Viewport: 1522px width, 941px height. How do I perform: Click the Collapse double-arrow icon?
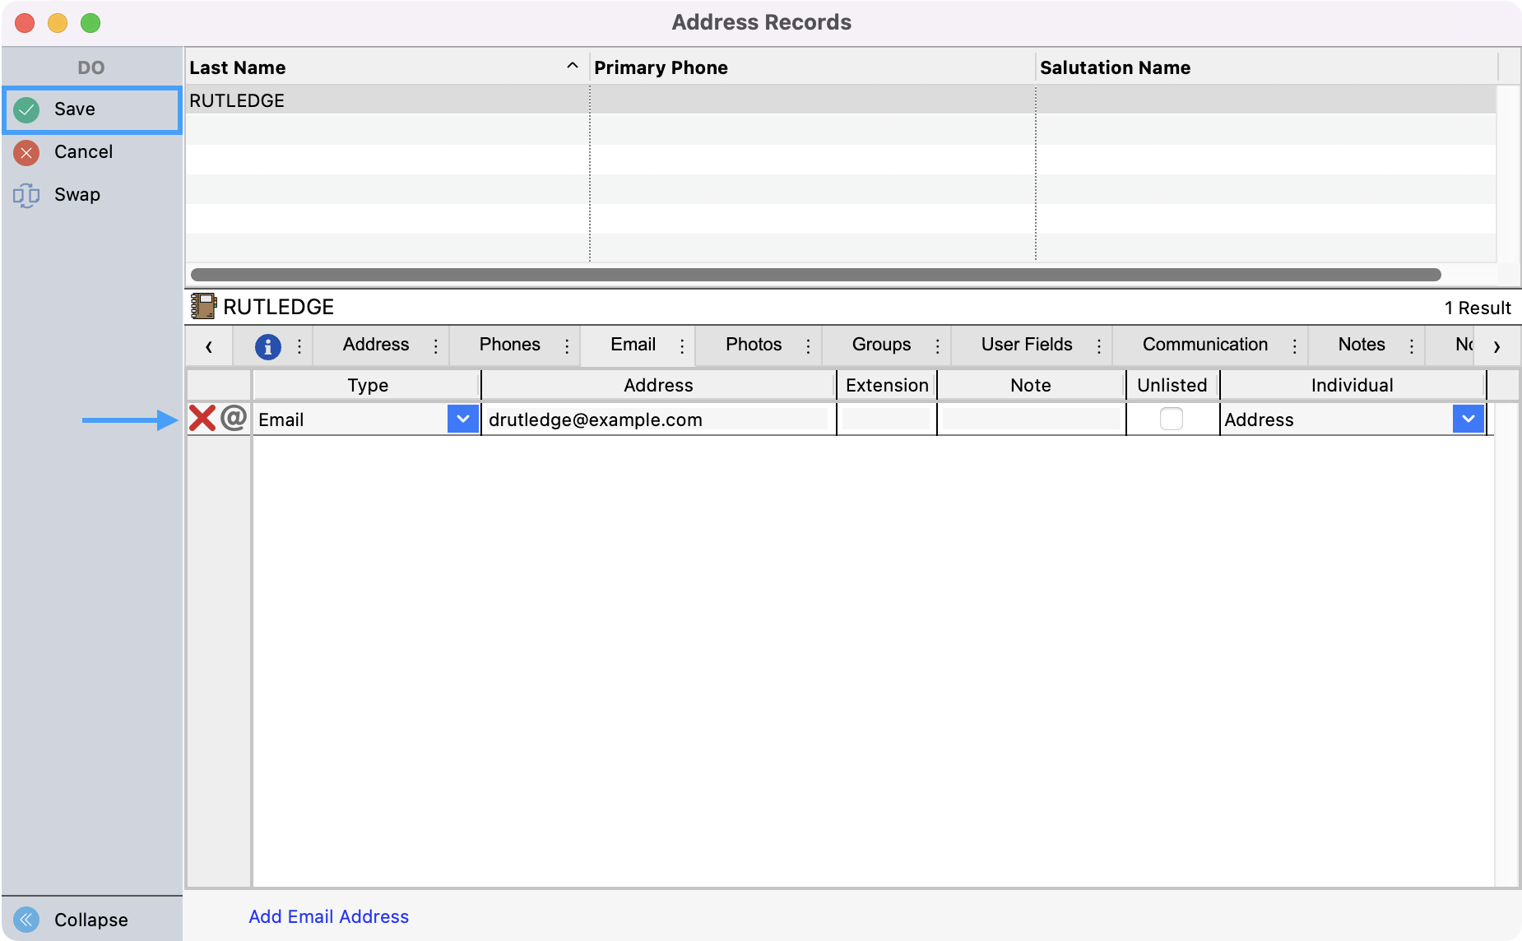pos(26,919)
